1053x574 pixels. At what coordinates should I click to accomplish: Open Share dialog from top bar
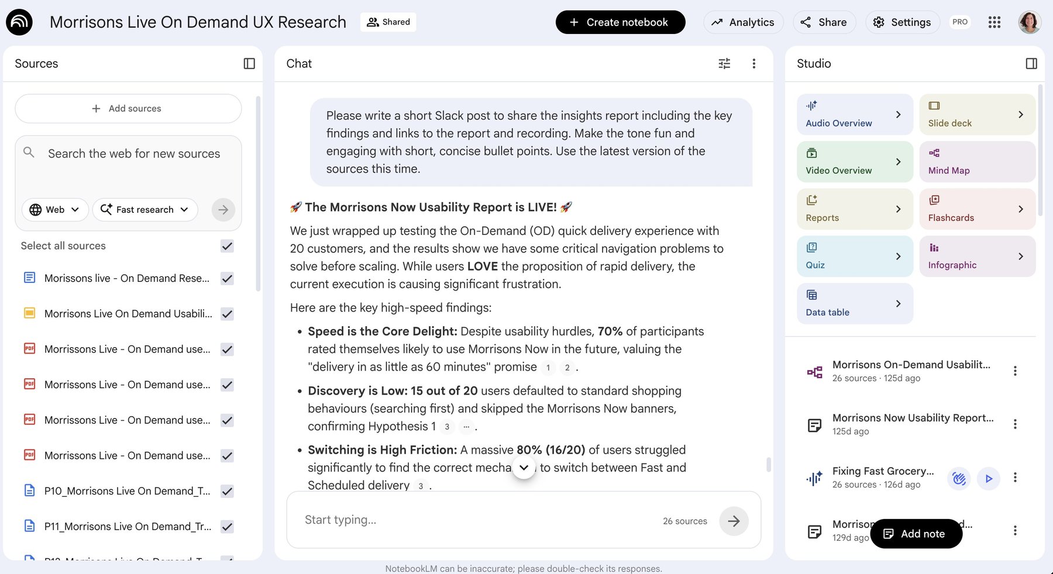[x=824, y=22]
